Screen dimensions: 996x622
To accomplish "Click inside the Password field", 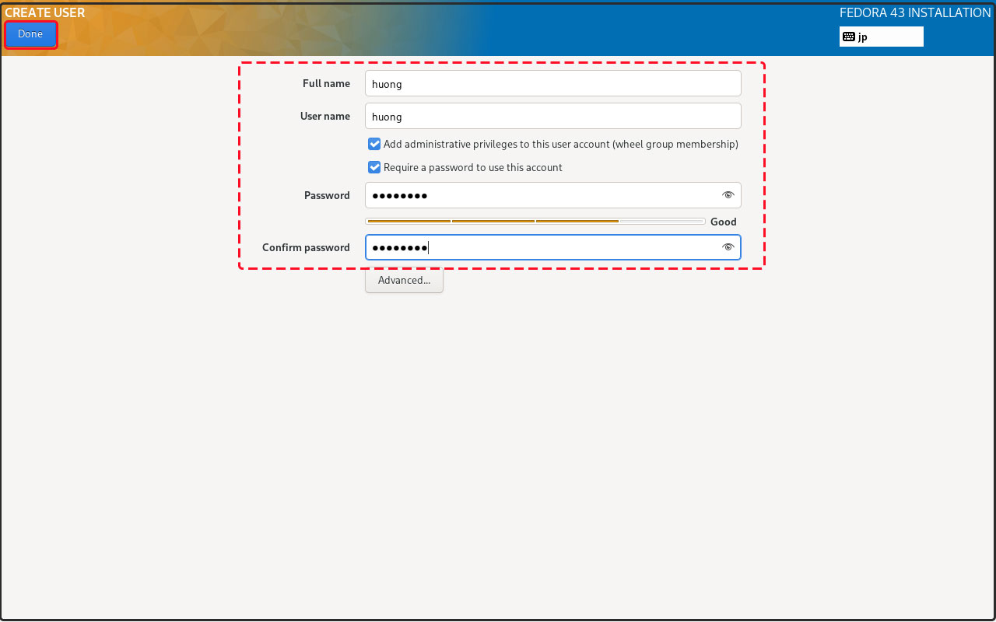I will pyautogui.click(x=541, y=195).
